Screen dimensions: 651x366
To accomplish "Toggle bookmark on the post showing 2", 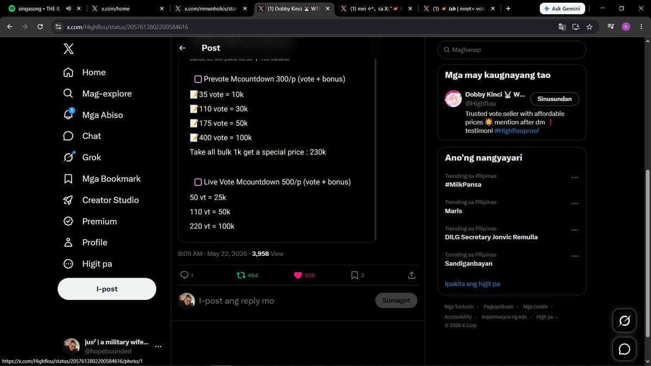I will coord(357,275).
